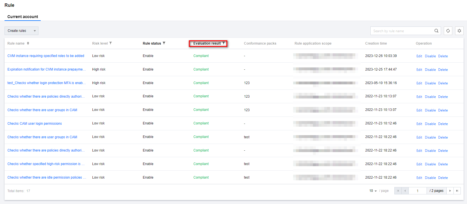Image resolution: width=467 pixels, height=204 pixels.
Task: Click the Total items: 17 label
Action: tap(19, 191)
